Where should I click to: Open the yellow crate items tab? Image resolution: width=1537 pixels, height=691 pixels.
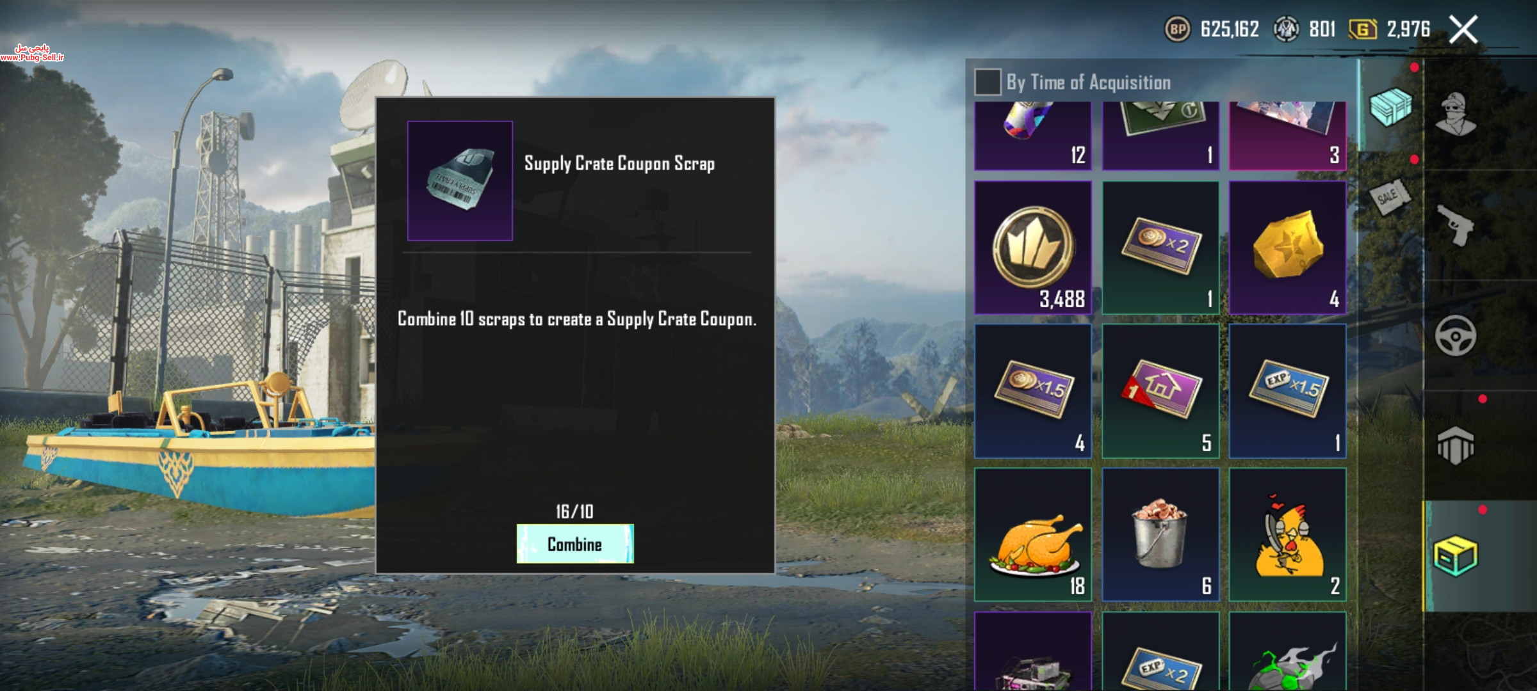point(1455,555)
